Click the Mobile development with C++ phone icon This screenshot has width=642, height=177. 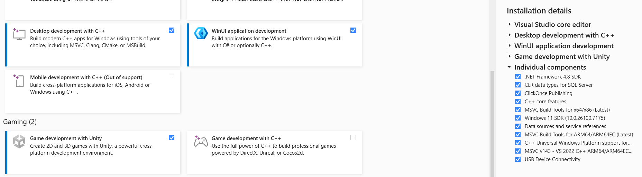point(19,81)
